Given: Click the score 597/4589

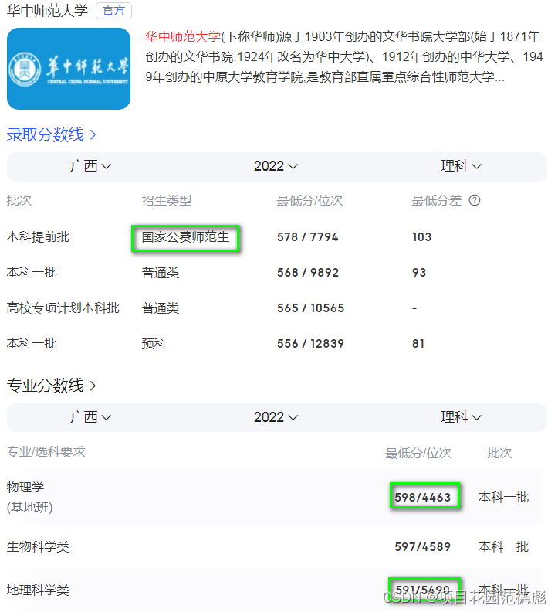Looking at the screenshot, I should tap(423, 547).
